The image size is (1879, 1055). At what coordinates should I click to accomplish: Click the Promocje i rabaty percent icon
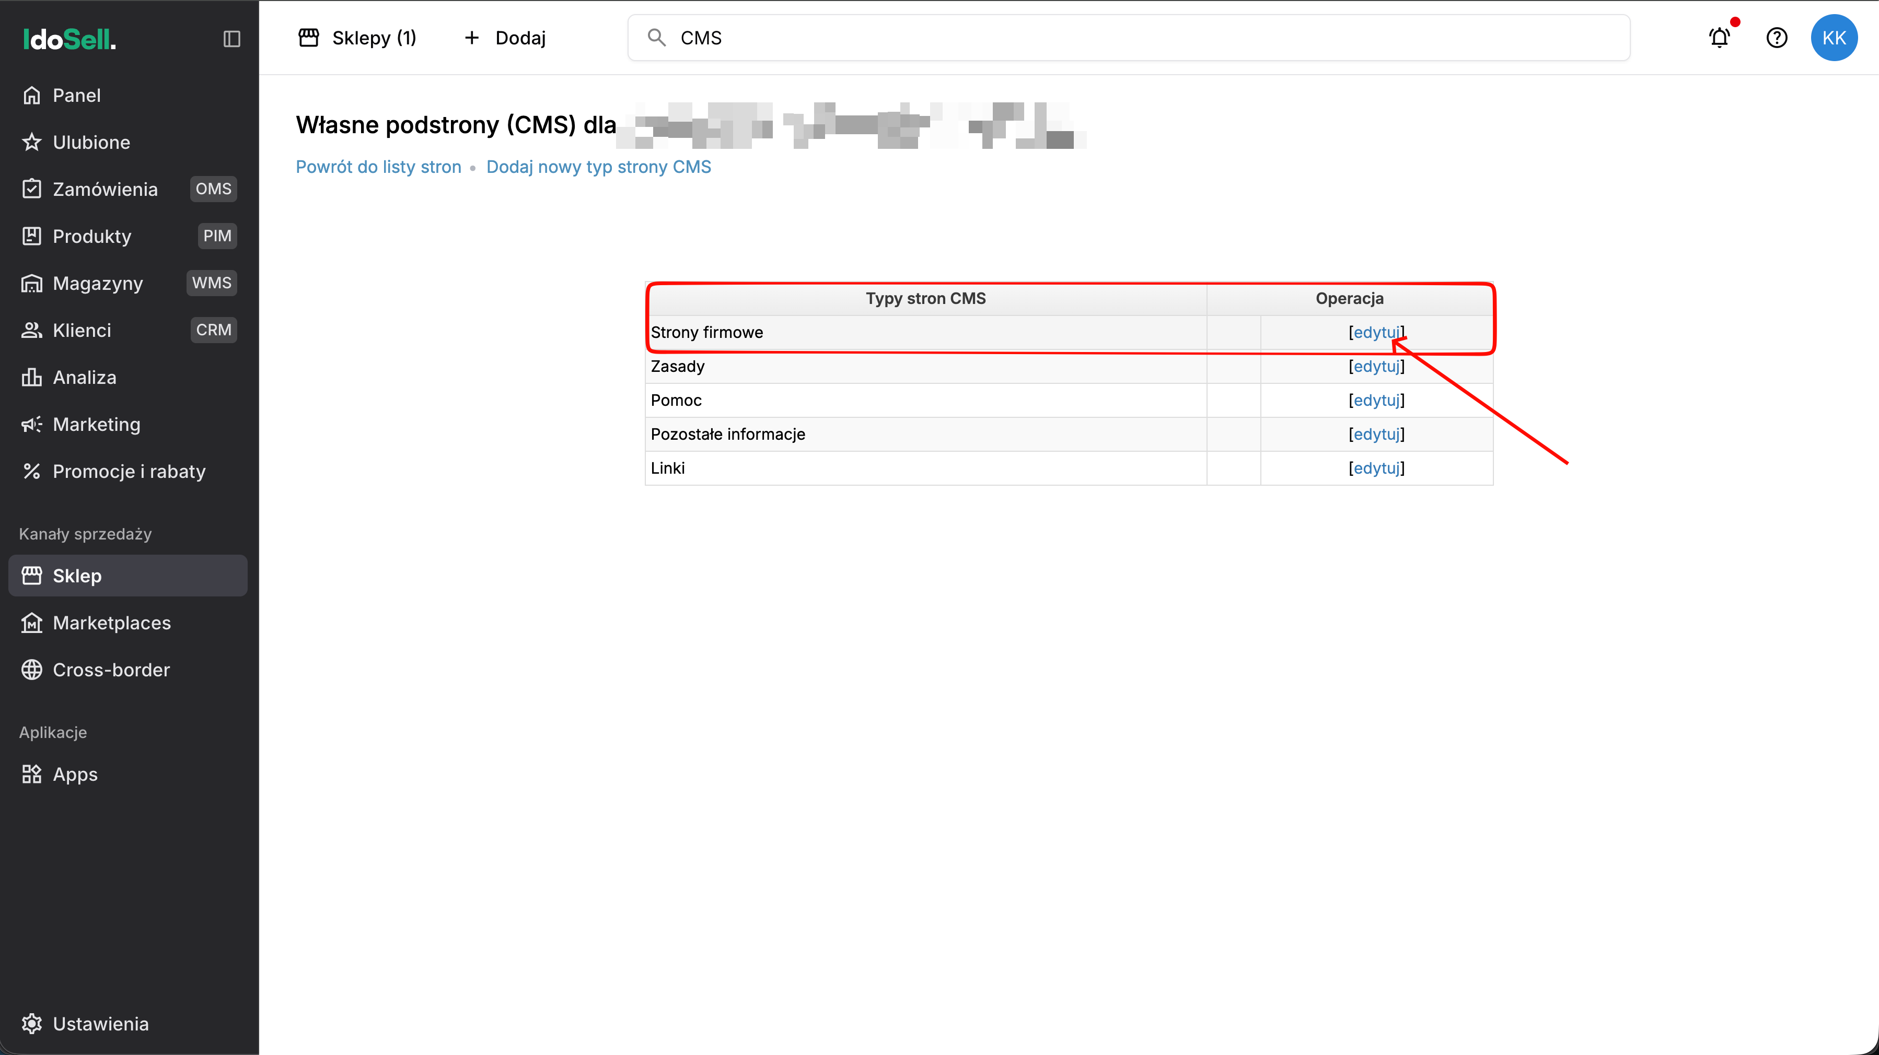coord(31,471)
